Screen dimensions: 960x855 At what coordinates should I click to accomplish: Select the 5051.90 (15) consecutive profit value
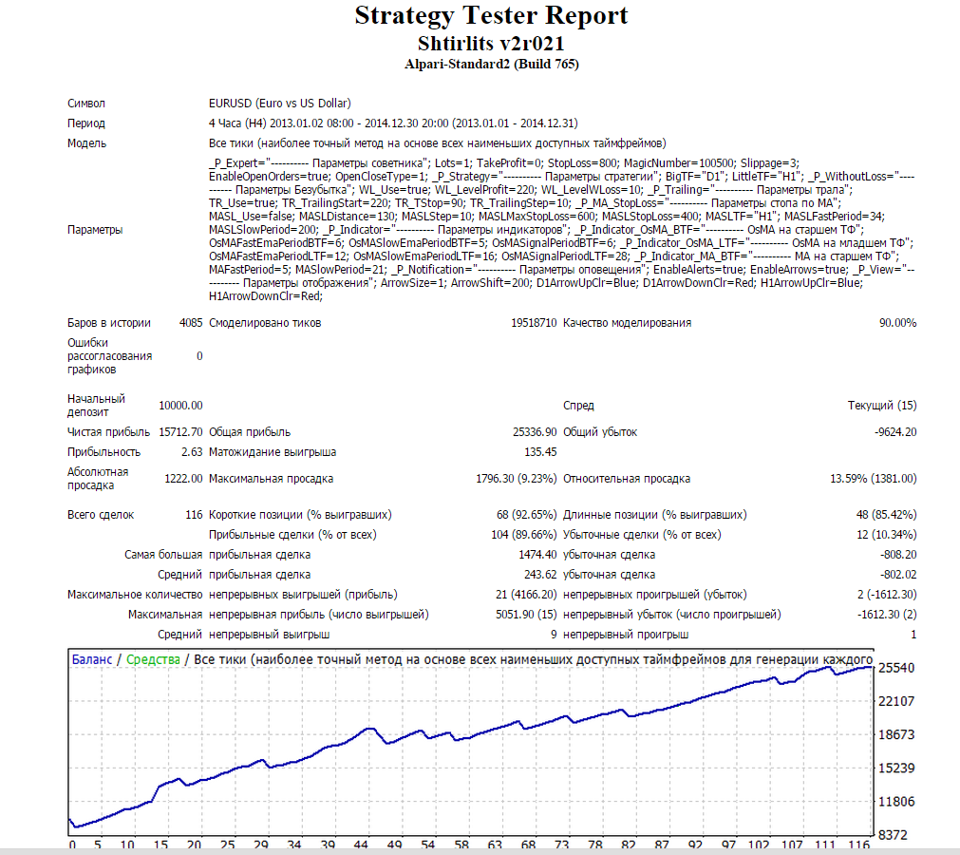[x=527, y=615]
